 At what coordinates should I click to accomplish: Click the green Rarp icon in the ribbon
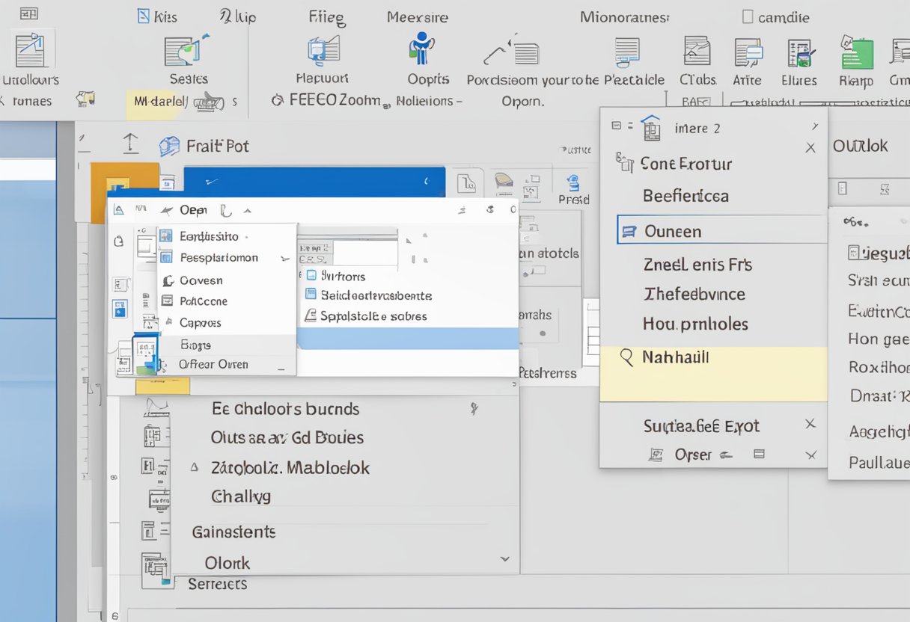point(856,54)
